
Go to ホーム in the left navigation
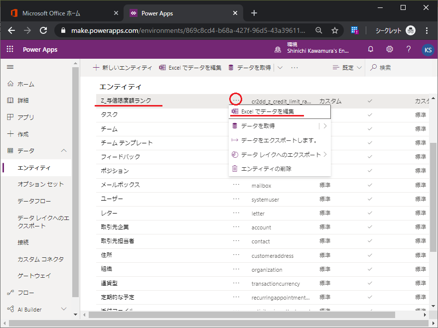pos(36,84)
